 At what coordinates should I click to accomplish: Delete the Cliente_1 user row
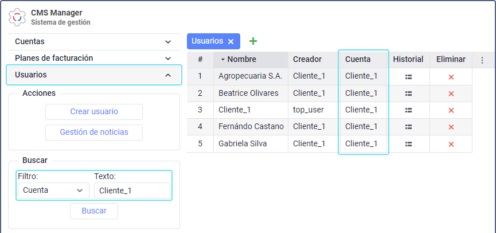(x=451, y=110)
